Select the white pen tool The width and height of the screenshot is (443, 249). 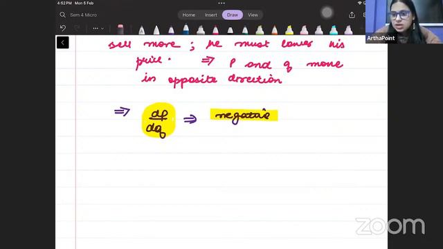click(x=156, y=30)
